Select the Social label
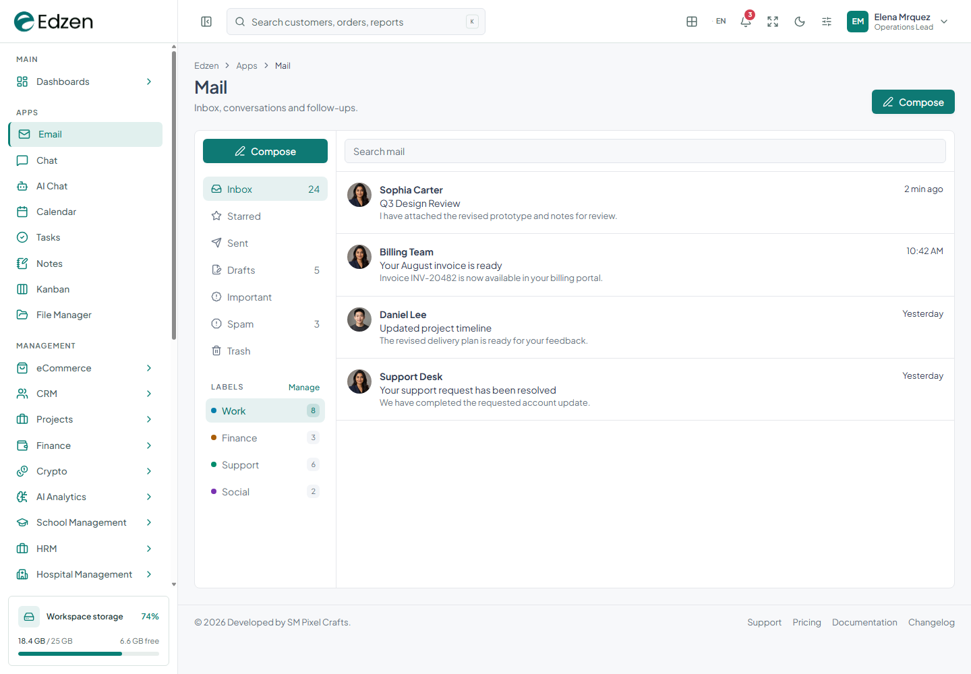This screenshot has width=971, height=674. click(x=265, y=491)
